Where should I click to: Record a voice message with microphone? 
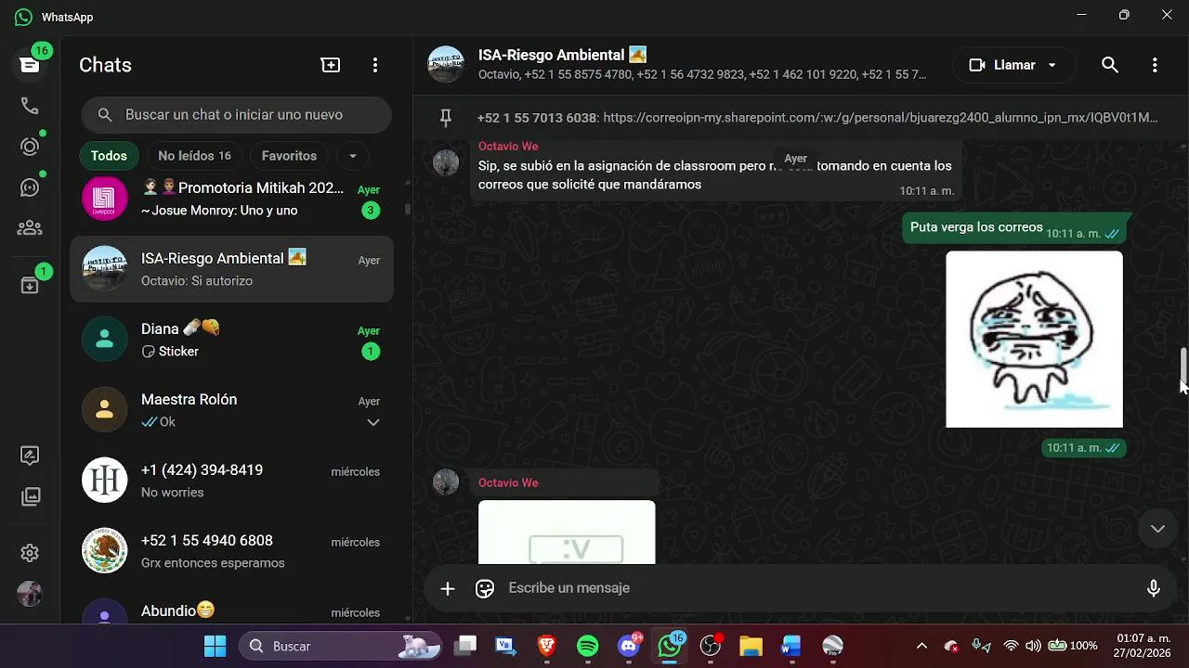1154,588
